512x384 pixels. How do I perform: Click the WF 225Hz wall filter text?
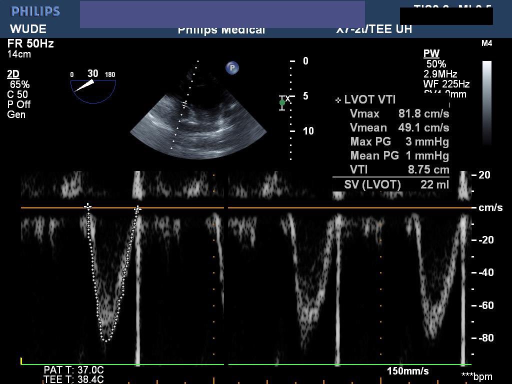point(446,84)
